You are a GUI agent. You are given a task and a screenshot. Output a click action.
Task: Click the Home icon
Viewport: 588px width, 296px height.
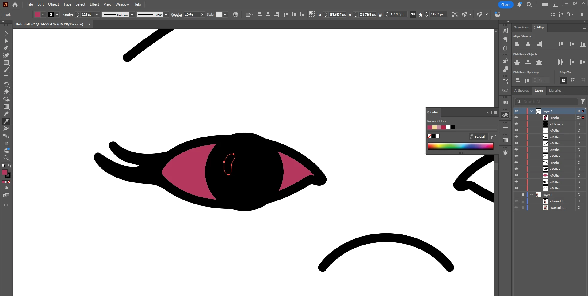[x=15, y=5]
